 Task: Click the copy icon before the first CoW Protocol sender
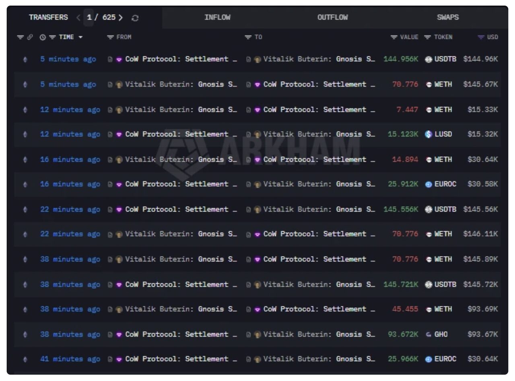[x=110, y=59]
